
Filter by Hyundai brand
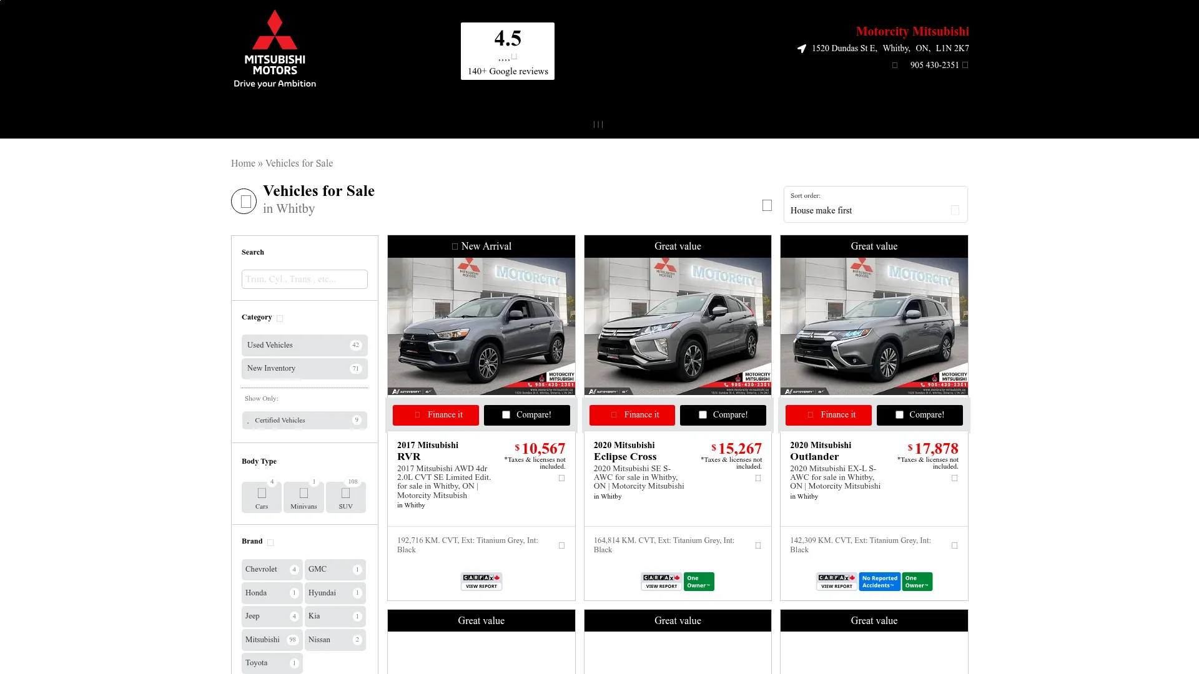coord(335,593)
